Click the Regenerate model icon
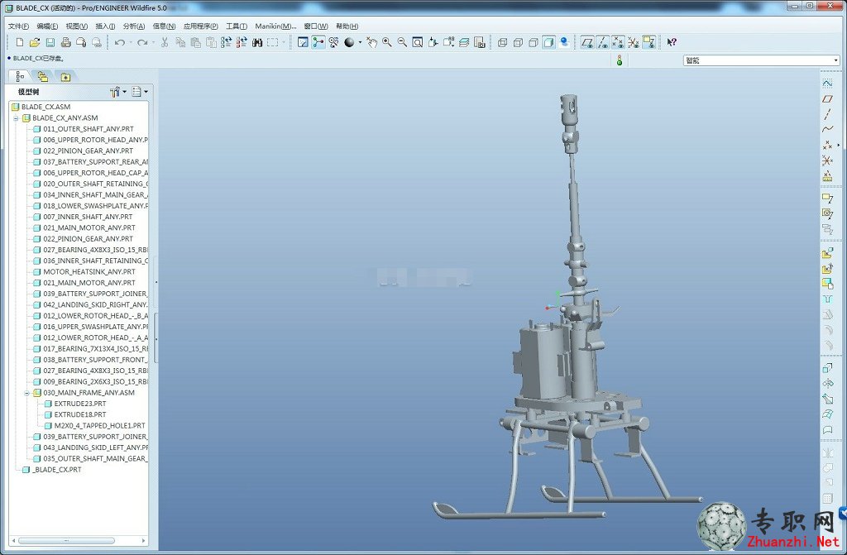Viewport: 847px width, 555px height. tap(226, 42)
